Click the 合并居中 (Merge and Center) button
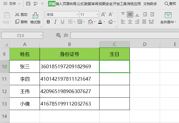This screenshot has width=179, height=123. (x=168, y=18)
